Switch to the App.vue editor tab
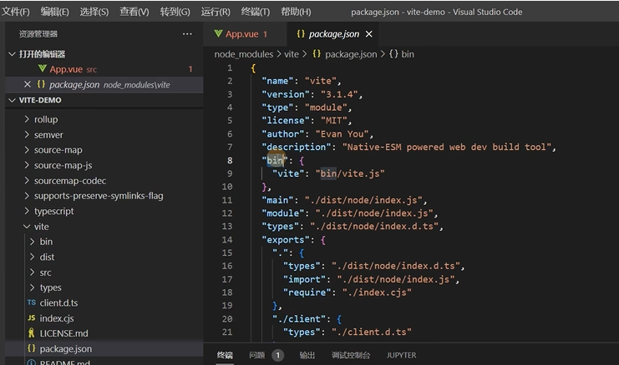The image size is (619, 365). point(245,34)
